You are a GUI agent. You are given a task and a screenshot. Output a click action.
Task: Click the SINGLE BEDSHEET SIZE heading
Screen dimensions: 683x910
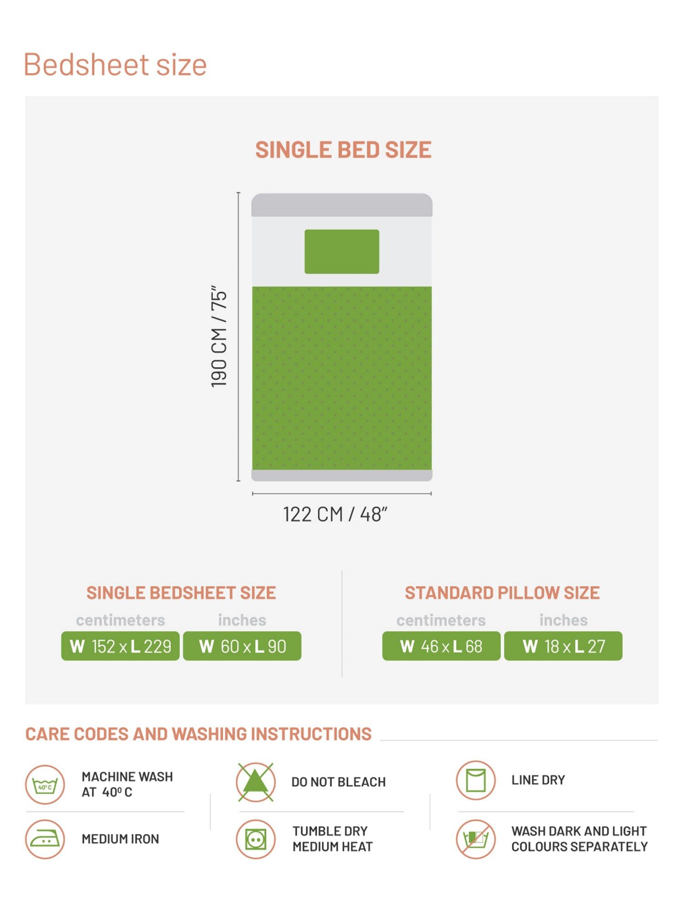181,593
